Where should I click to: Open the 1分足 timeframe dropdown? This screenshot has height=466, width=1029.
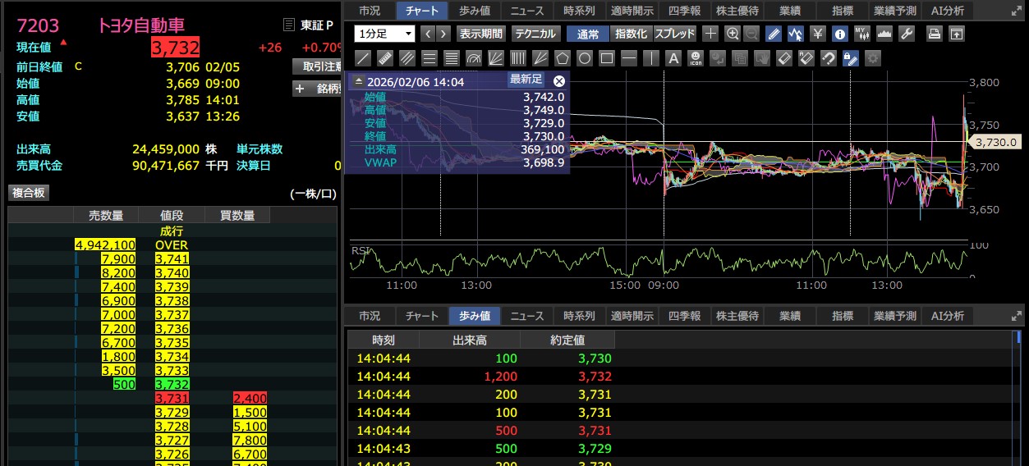coord(385,34)
